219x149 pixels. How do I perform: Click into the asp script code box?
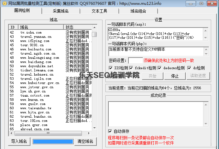pyautogui.click(x=156, y=34)
